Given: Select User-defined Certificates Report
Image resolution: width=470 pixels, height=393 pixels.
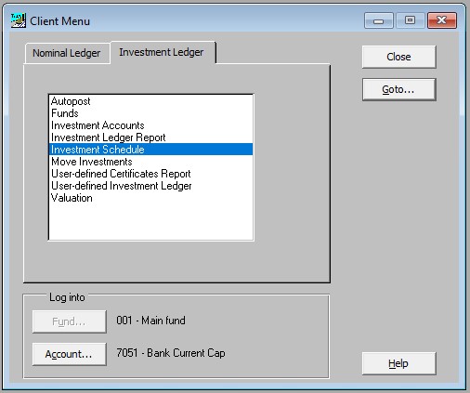Looking at the screenshot, I should [x=150, y=174].
